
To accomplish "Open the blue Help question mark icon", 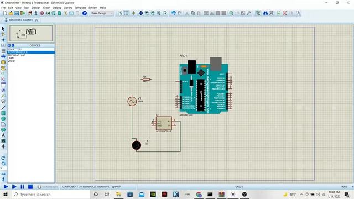I will click(85, 13).
